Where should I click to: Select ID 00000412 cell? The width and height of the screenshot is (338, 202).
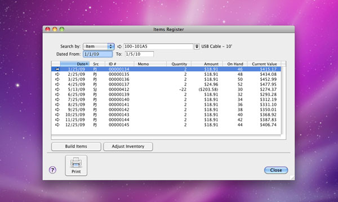point(119,89)
